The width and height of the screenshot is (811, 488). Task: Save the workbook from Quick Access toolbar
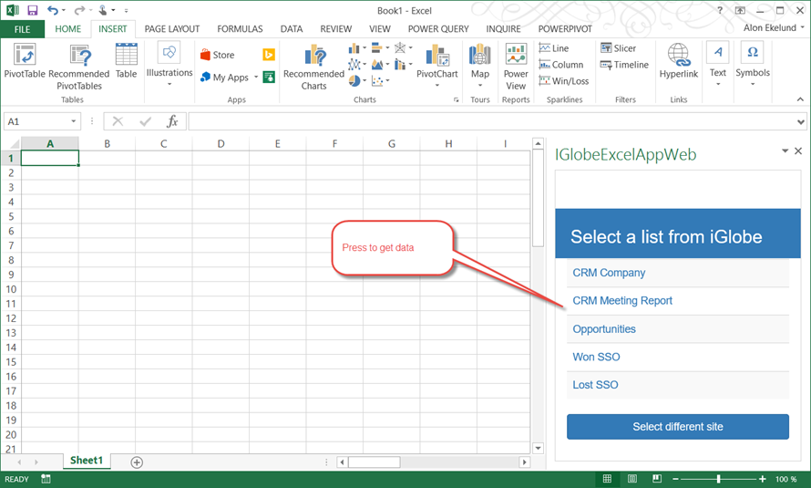tap(33, 10)
